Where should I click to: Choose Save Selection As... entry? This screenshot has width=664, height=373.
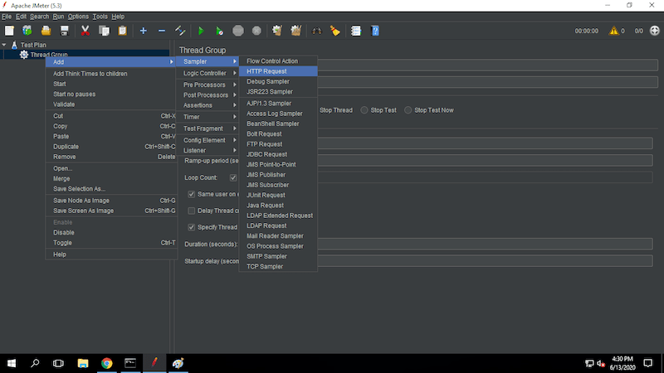coord(111,189)
